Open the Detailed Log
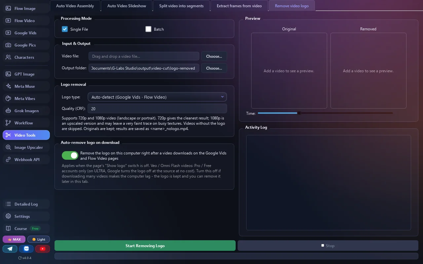Screen dimensions: 423x264 tap(26, 204)
